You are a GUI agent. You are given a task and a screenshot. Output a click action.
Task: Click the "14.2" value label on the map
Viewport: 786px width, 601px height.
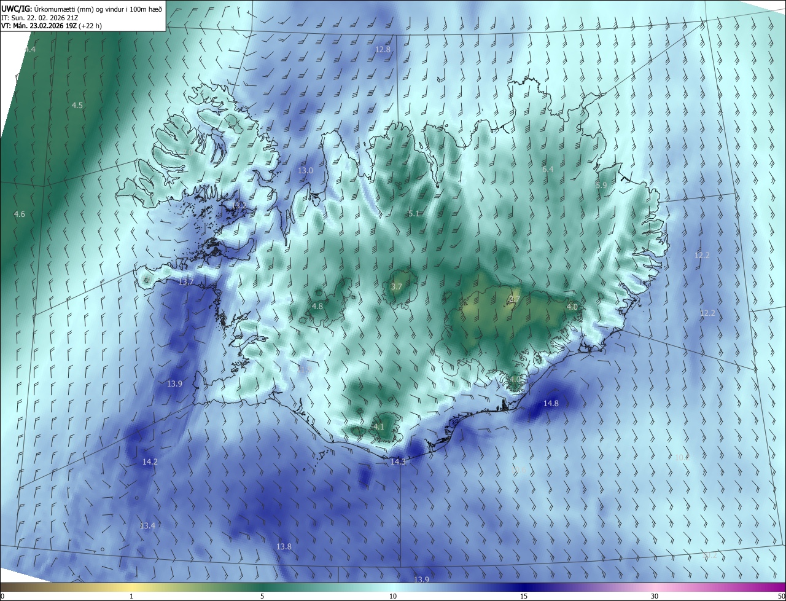click(150, 462)
